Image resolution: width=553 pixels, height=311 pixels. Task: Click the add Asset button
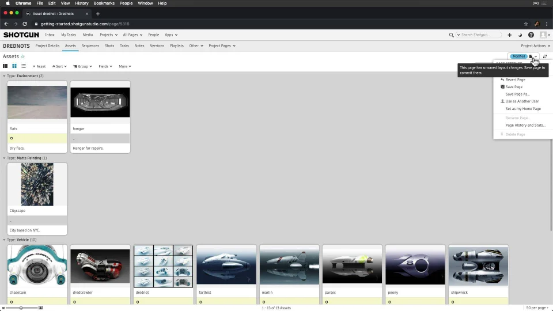[x=39, y=66]
